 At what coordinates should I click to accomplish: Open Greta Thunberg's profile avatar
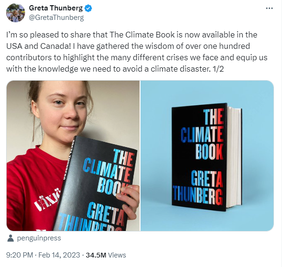[x=16, y=13]
